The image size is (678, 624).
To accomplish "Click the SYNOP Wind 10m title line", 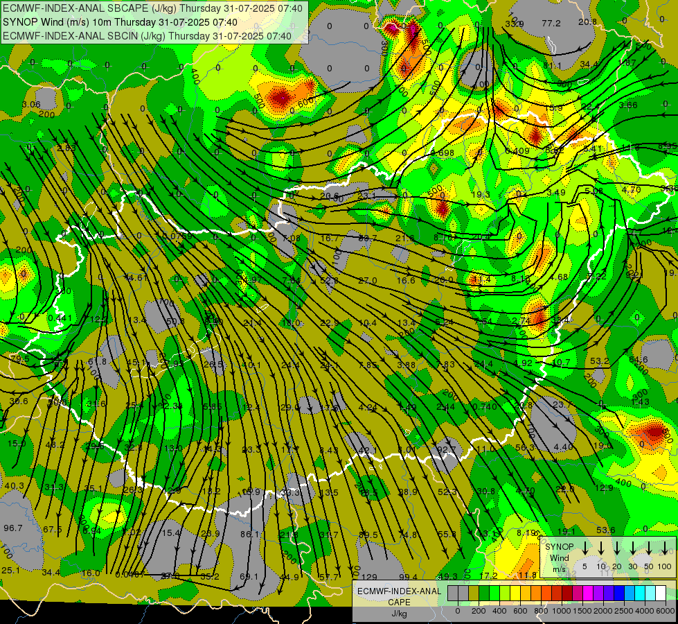I will (x=120, y=22).
